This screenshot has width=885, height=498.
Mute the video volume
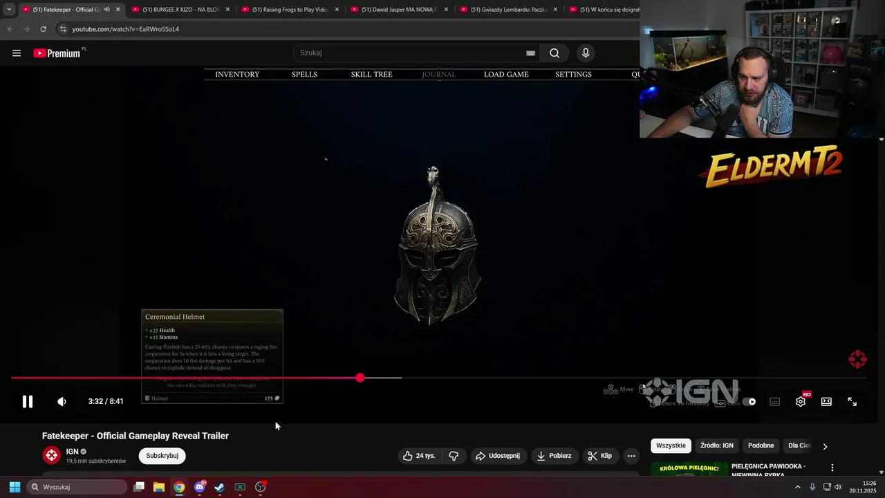[62, 401]
